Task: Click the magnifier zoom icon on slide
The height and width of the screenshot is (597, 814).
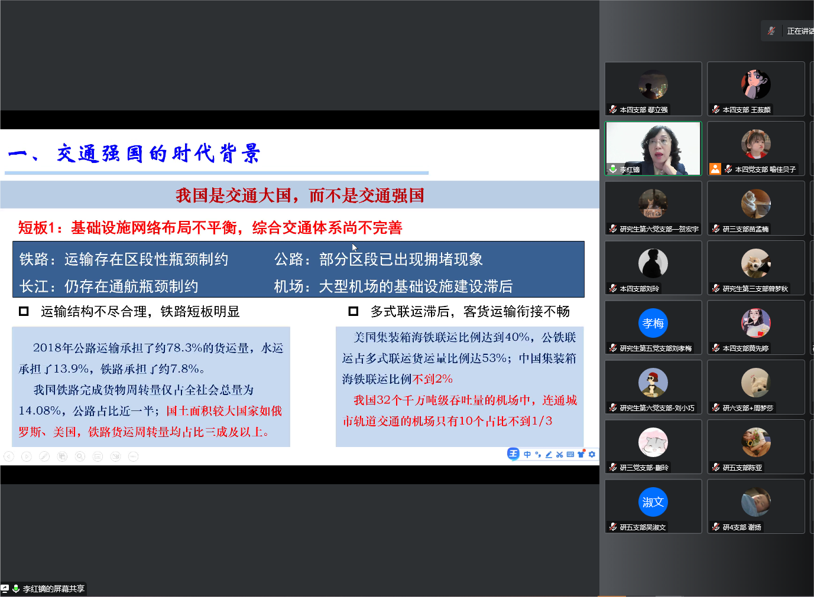Action: [x=80, y=456]
